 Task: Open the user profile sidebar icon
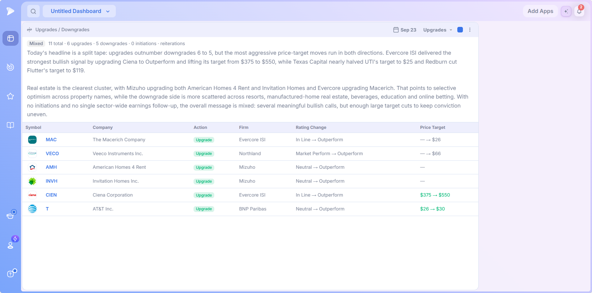11,245
